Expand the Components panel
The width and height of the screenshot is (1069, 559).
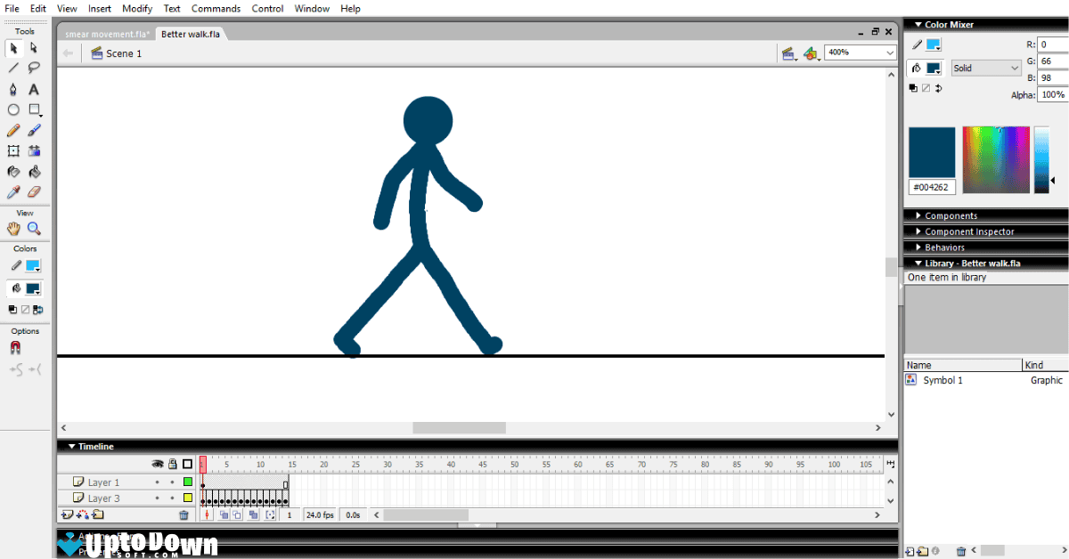pyautogui.click(x=953, y=215)
